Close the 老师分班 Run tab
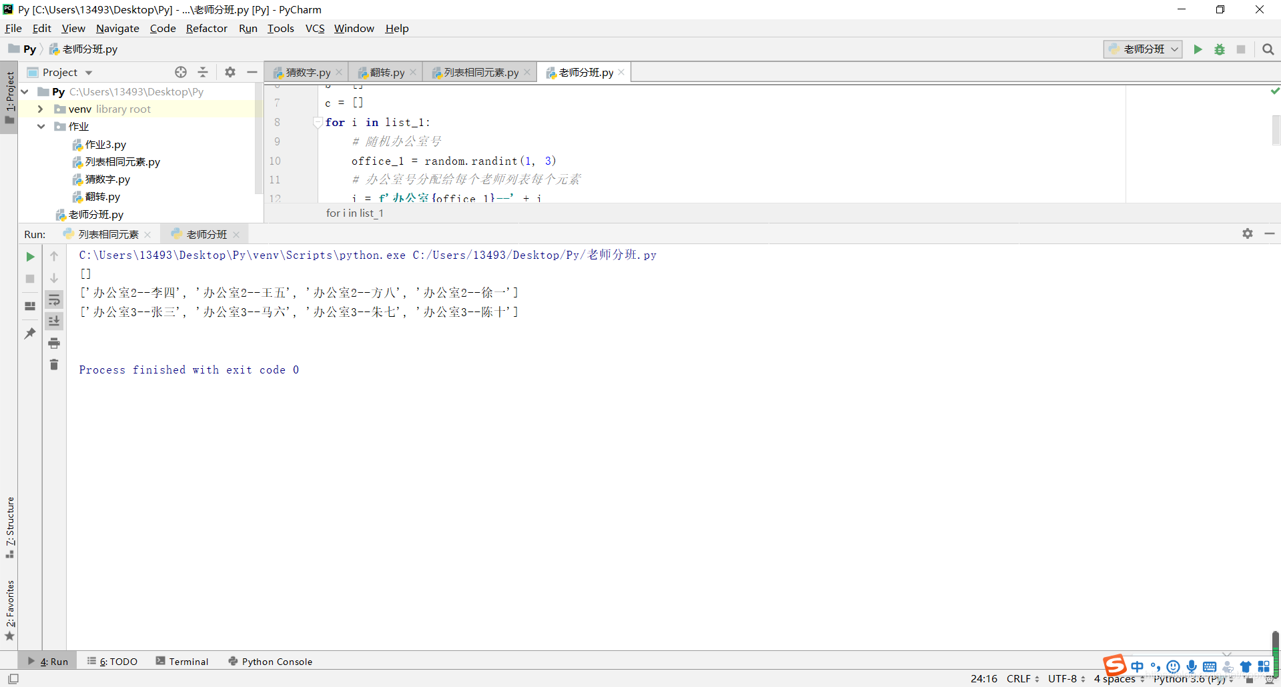The height and width of the screenshot is (687, 1281). 236,235
